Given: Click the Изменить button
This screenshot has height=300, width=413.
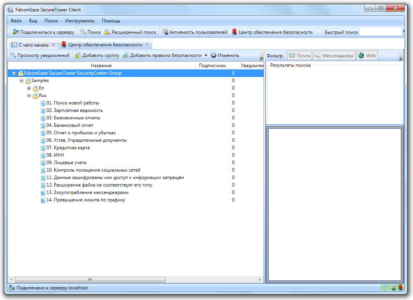Looking at the screenshot, I should point(225,55).
